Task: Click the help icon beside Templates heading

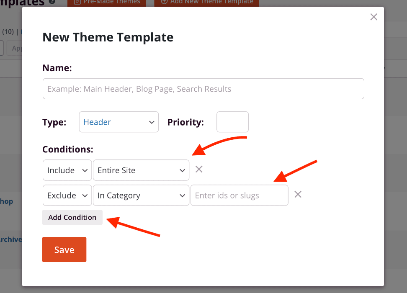Action: click(x=52, y=2)
